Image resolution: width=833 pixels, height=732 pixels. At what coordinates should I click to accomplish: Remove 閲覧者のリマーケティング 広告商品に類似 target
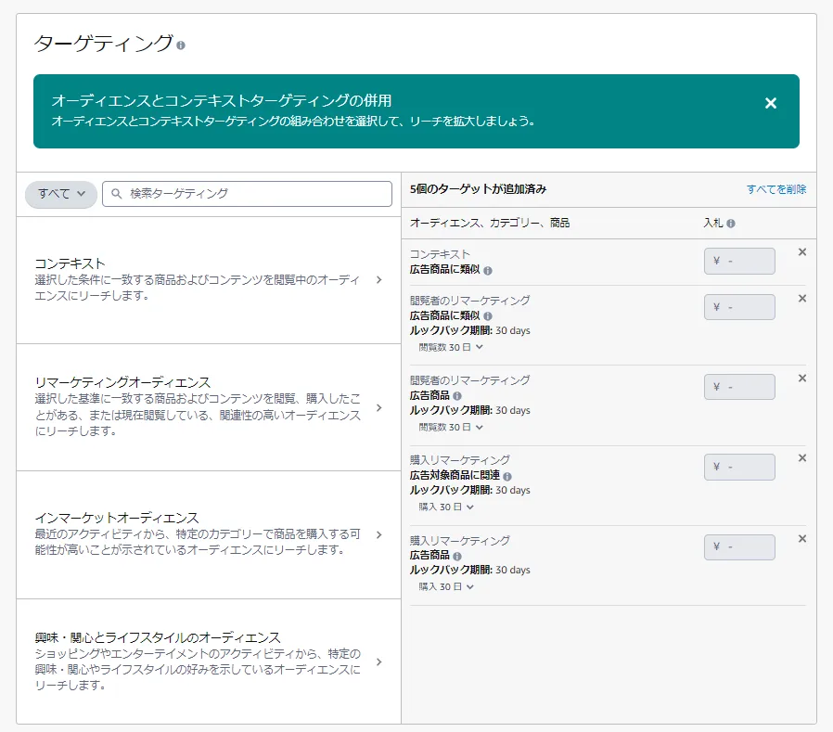(802, 299)
